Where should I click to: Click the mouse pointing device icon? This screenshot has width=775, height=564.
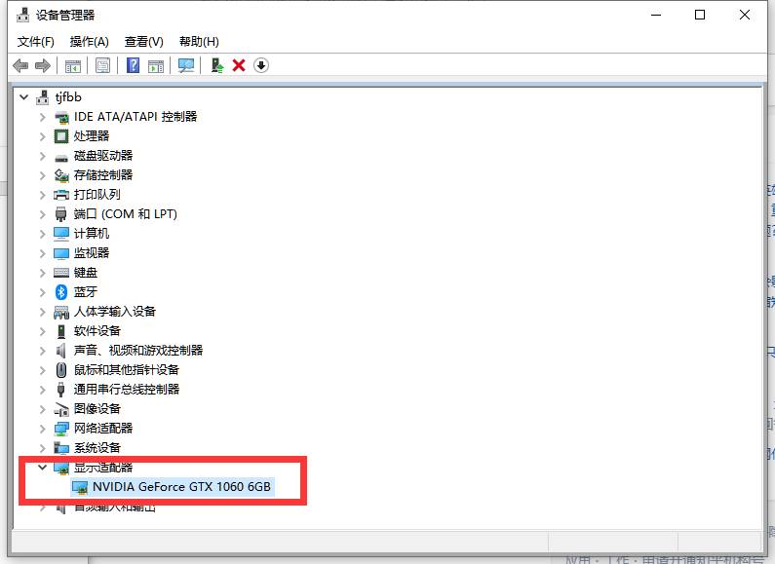point(60,369)
